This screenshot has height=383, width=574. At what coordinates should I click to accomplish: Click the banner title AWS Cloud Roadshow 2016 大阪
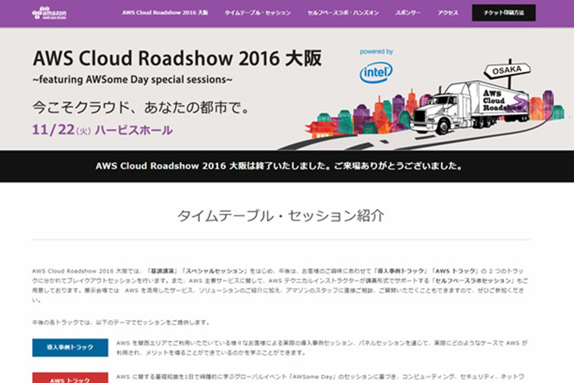pyautogui.click(x=177, y=59)
